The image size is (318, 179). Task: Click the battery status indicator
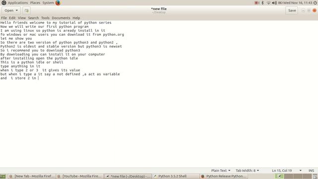[280, 3]
